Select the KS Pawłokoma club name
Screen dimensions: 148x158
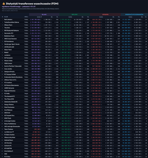pos(9,41)
